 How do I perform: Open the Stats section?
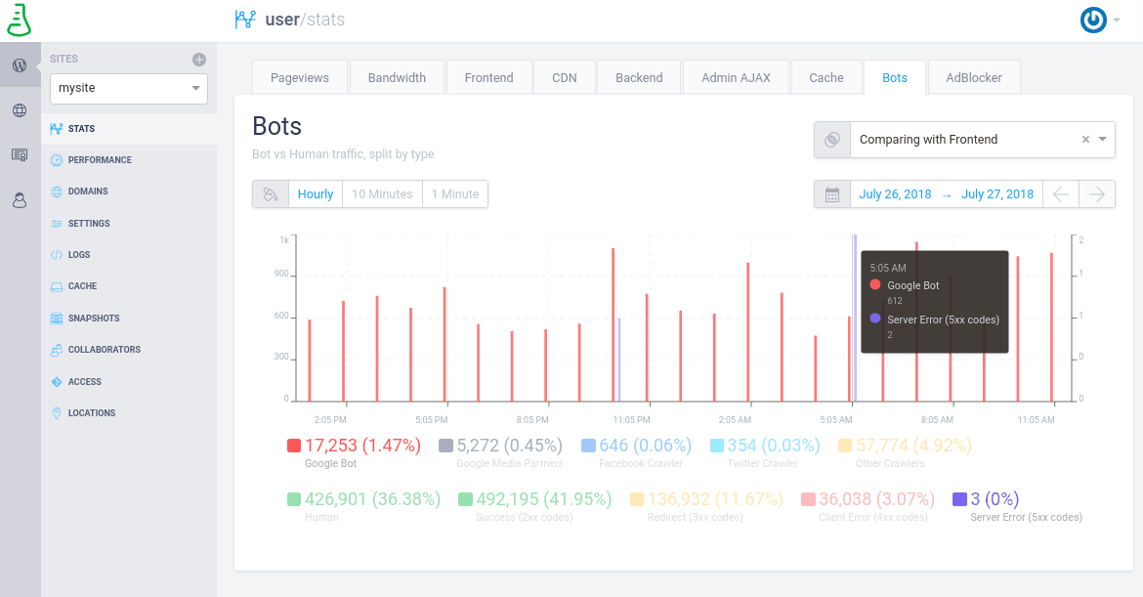(81, 128)
